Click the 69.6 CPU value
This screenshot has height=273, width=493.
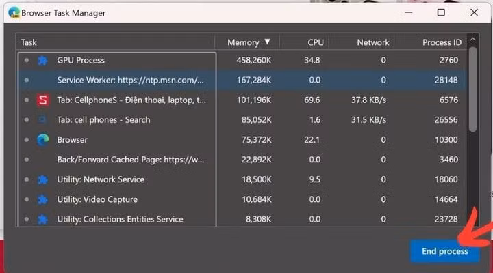[312, 100]
